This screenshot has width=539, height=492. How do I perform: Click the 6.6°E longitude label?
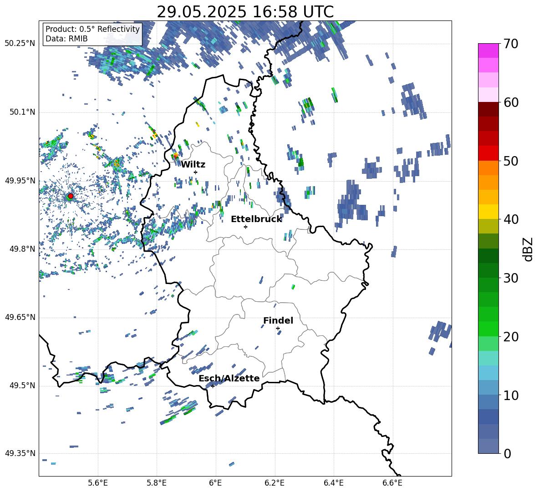pyautogui.click(x=392, y=483)
